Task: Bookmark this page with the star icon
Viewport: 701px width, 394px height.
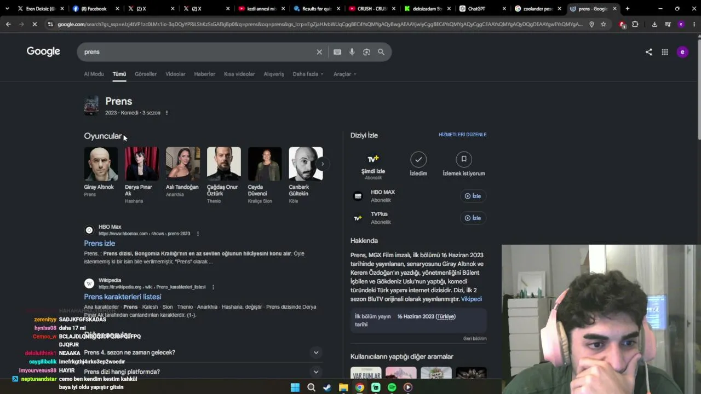Action: [604, 24]
